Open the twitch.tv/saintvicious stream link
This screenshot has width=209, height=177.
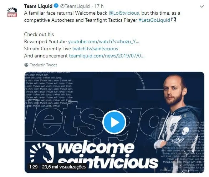(x=95, y=49)
